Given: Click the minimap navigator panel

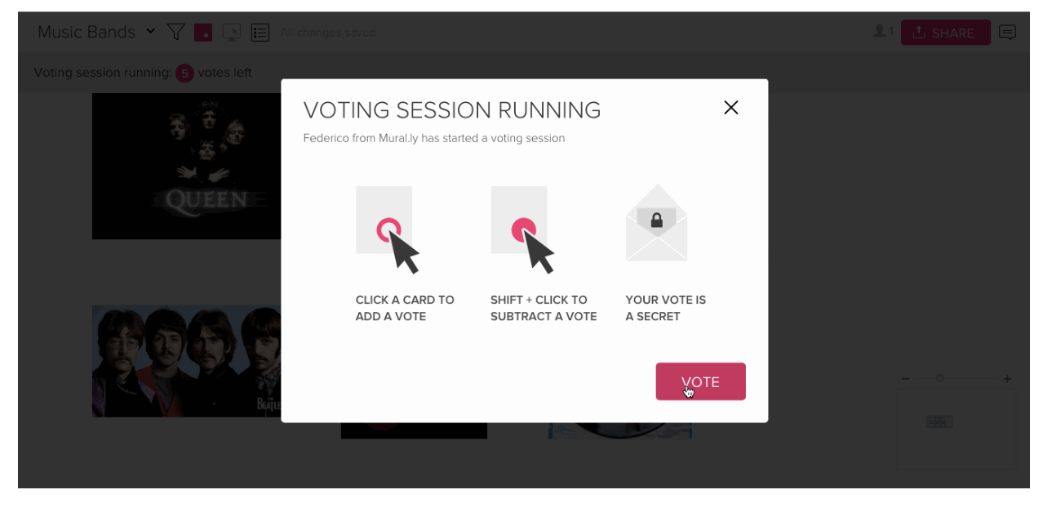Looking at the screenshot, I should click(x=956, y=429).
